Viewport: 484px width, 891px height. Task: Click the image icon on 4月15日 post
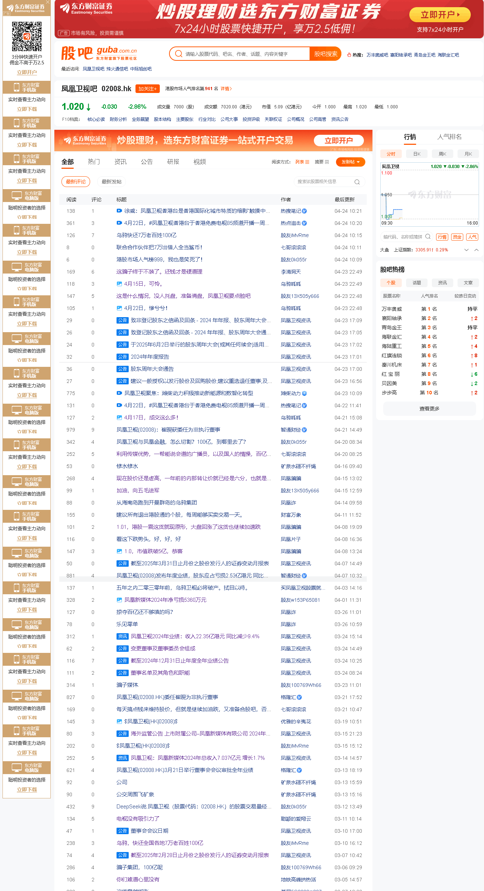pyautogui.click(x=119, y=284)
